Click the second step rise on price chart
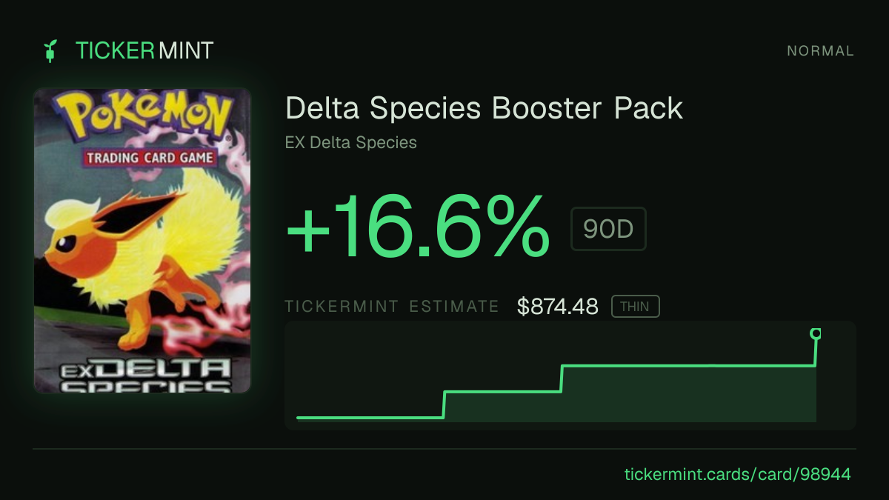889x500 pixels. tap(562, 379)
